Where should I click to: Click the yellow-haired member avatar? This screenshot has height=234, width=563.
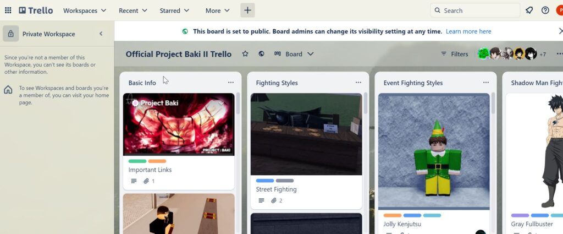tap(519, 53)
